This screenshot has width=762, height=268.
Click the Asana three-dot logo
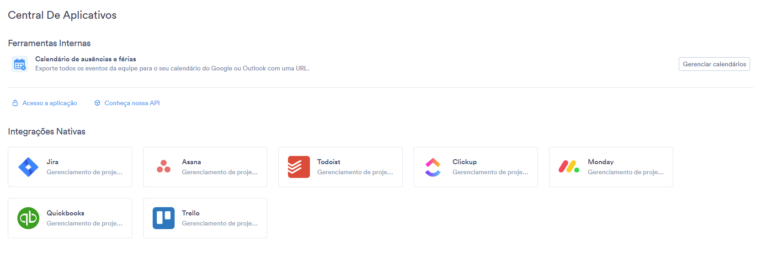pyautogui.click(x=164, y=166)
